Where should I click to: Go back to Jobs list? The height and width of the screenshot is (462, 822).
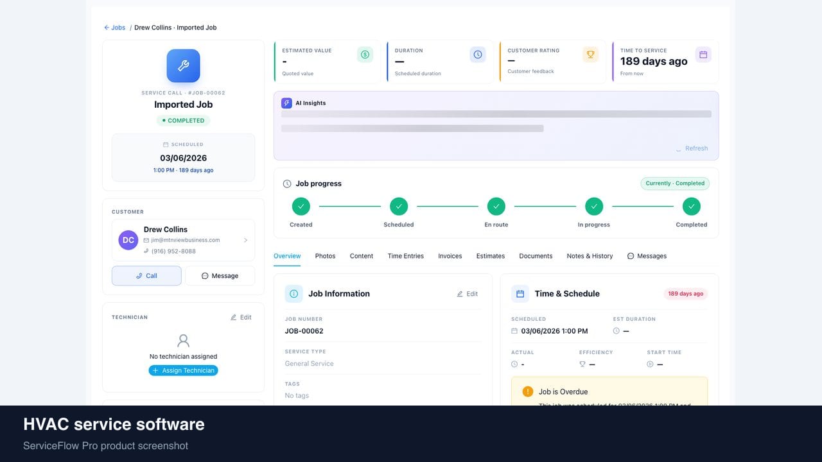115,28
